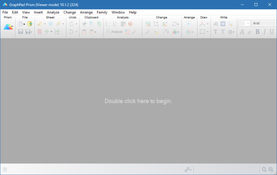Click the Undo counterclockwise arrow icon
This screenshot has height=175, width=277.
click(71, 31)
